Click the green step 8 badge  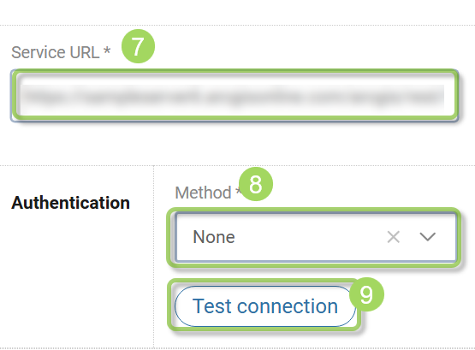(256, 184)
